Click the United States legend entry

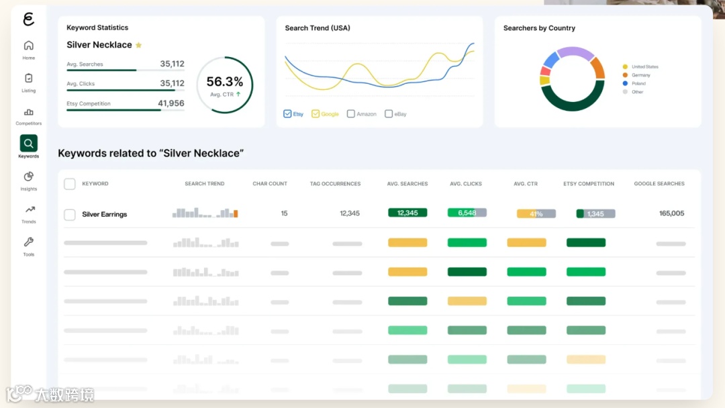coord(640,66)
